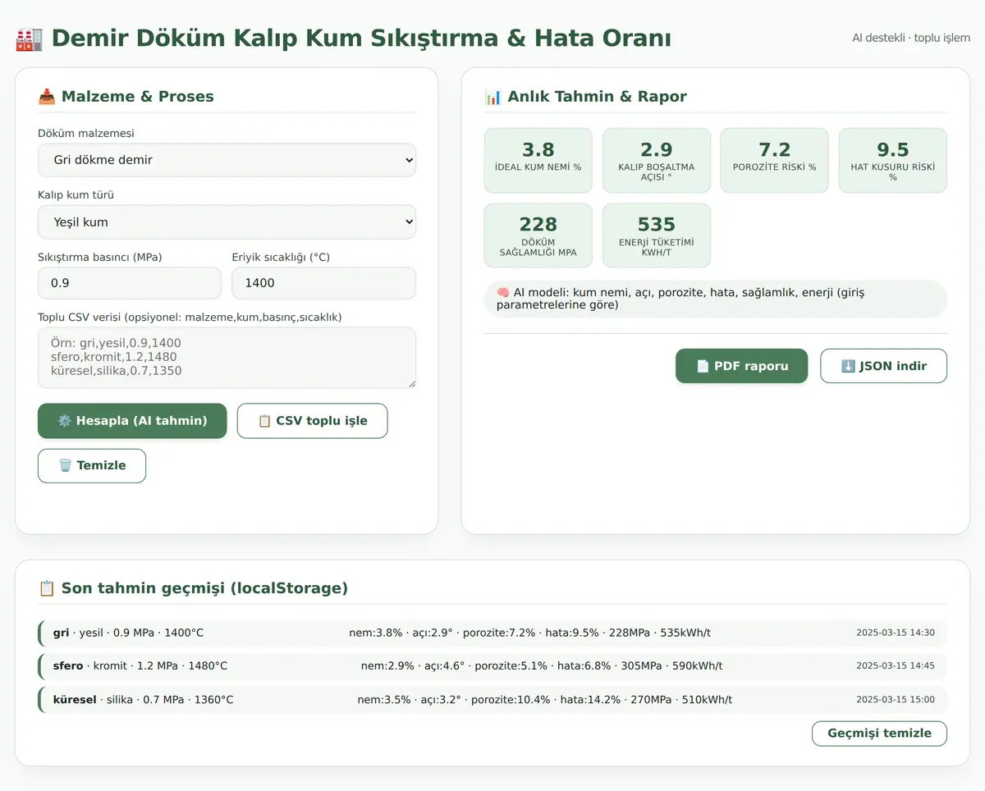Image resolution: width=985 pixels, height=791 pixels.
Task: Open the Kalıp kum türü dropdown
Action: (x=227, y=222)
